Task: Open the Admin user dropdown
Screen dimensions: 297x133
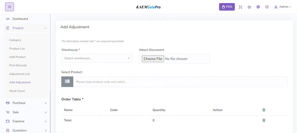Action: (283, 7)
